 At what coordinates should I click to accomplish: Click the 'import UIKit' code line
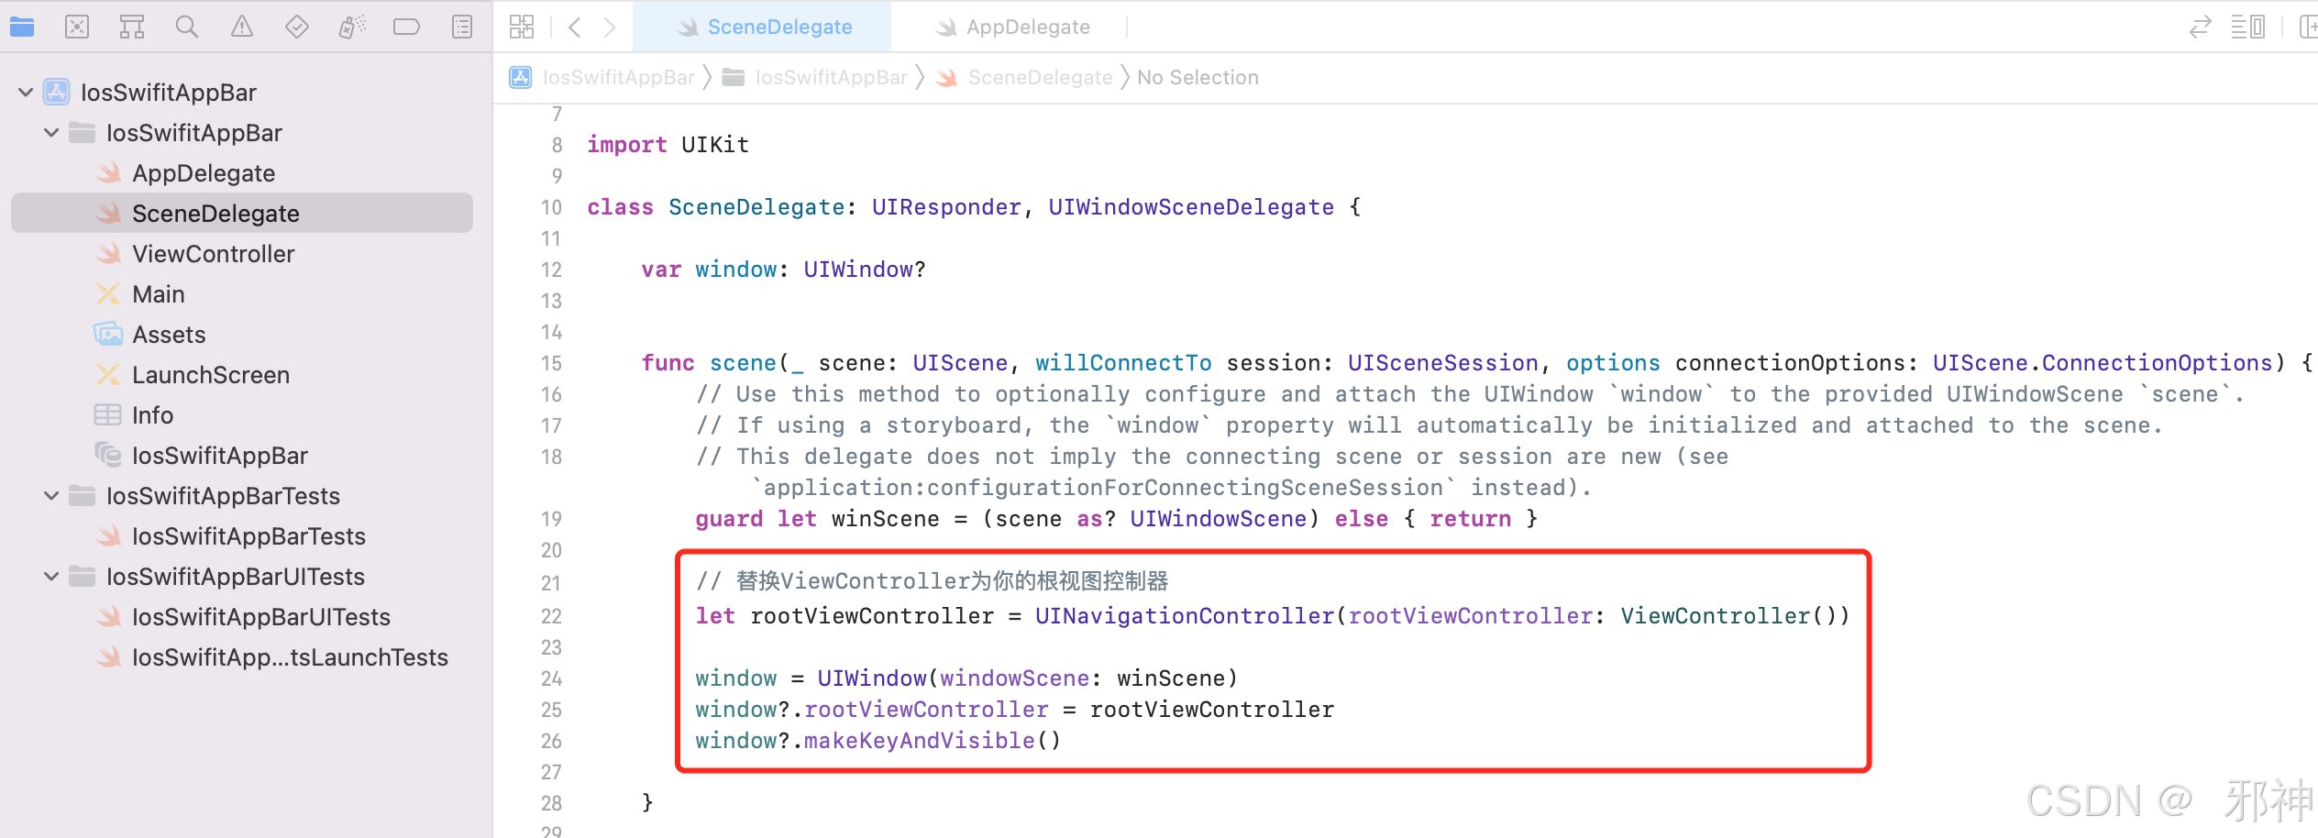668,145
